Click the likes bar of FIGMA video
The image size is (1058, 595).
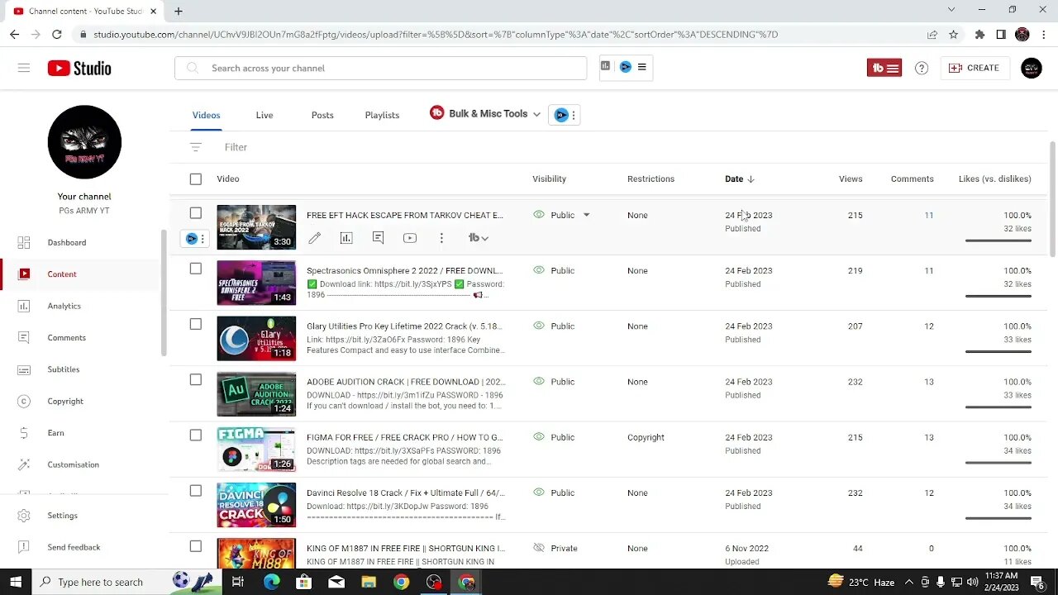(x=998, y=462)
